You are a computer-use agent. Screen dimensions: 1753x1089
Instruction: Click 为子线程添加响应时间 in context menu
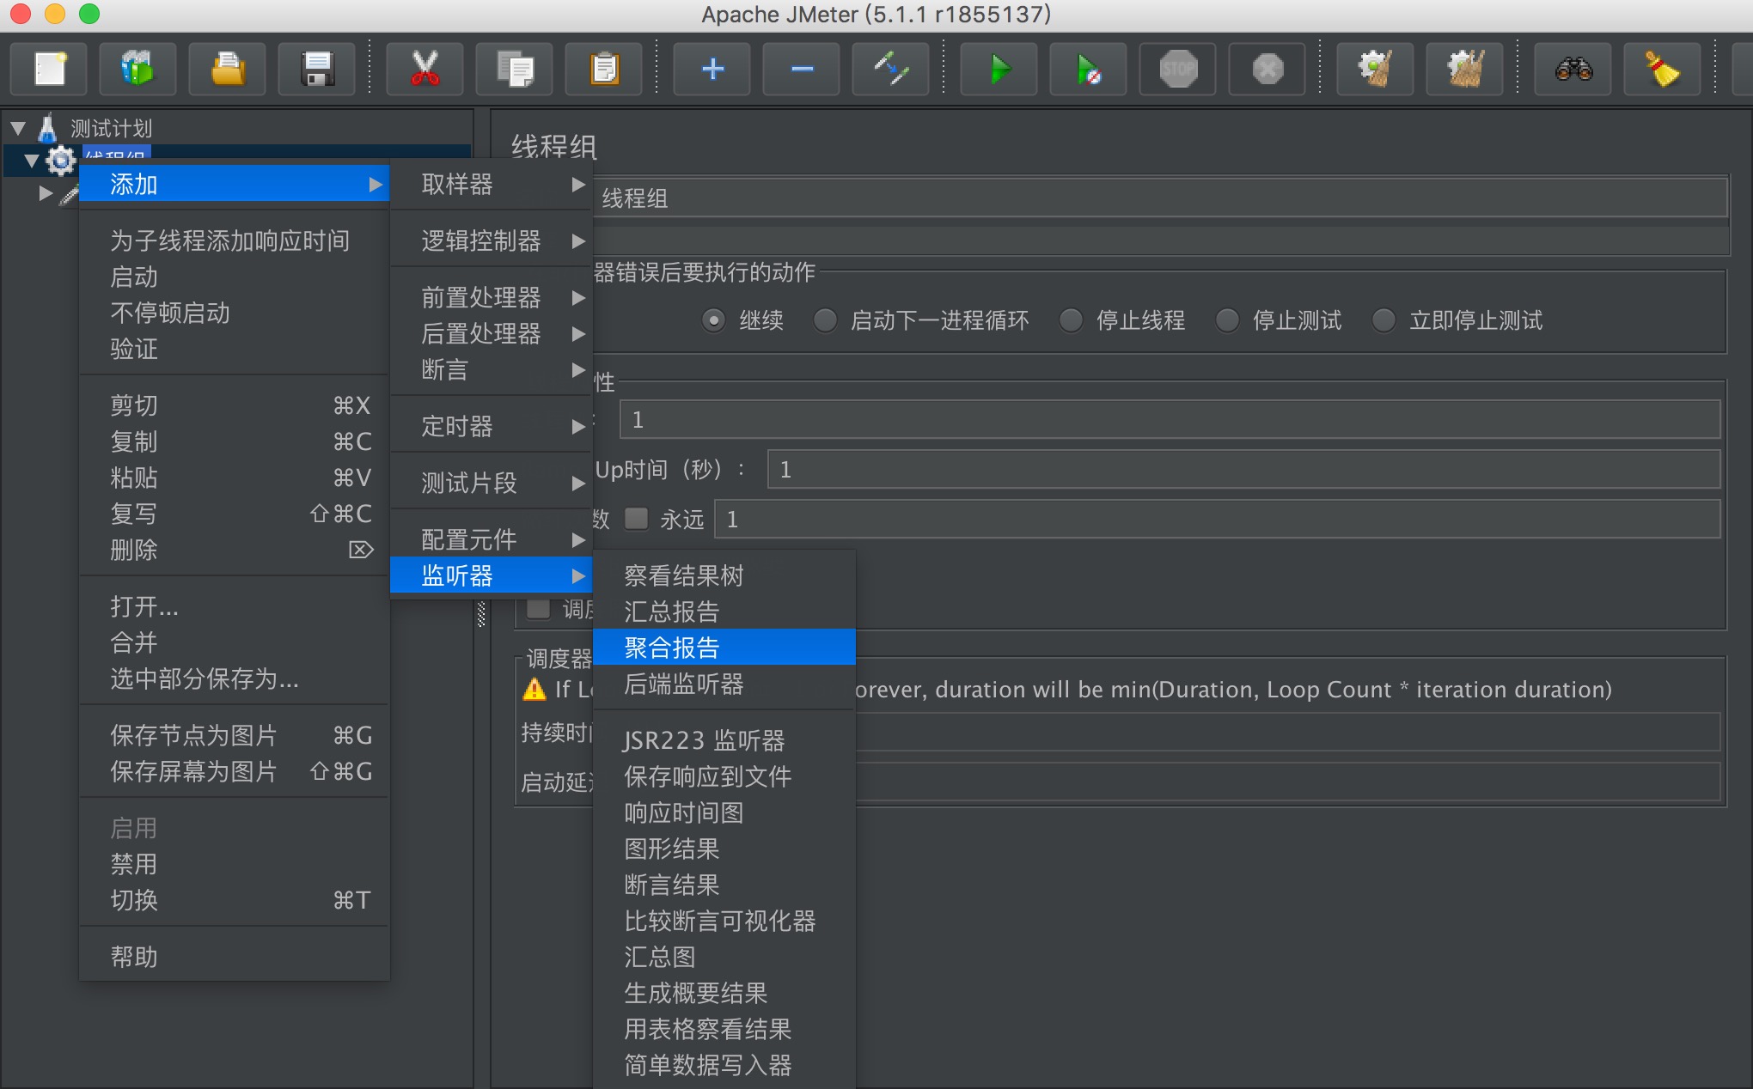[x=235, y=240]
